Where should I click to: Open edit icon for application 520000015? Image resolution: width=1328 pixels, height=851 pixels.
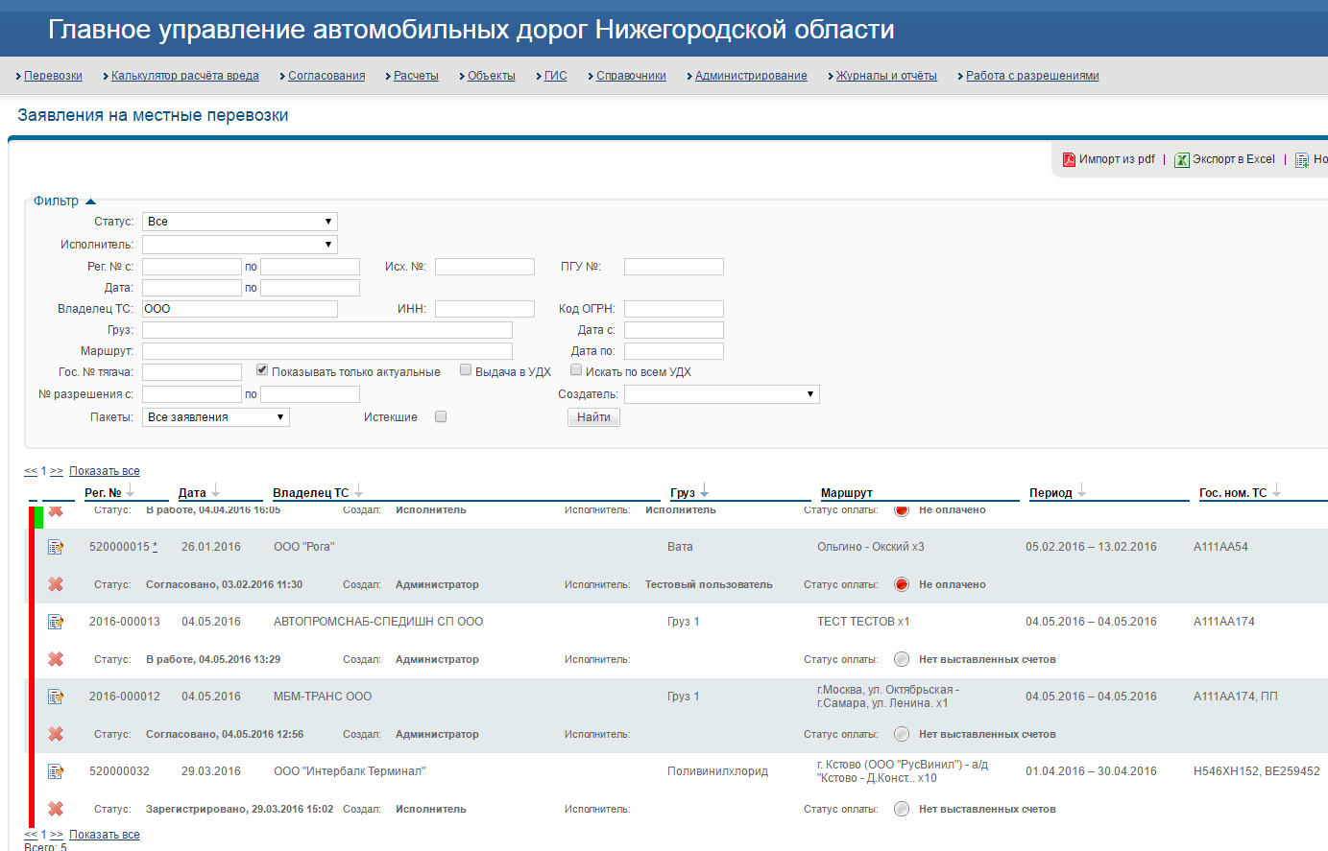(x=56, y=547)
